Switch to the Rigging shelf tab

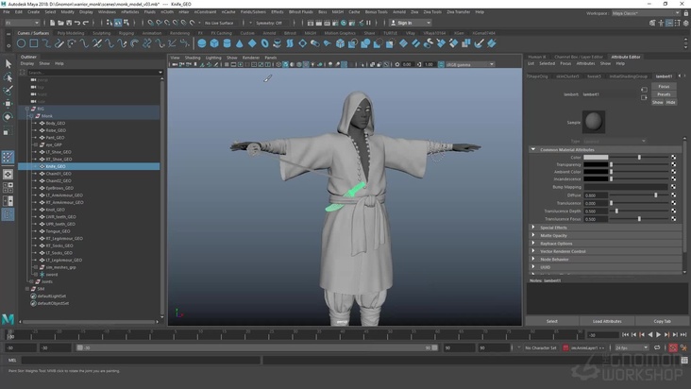(126, 33)
